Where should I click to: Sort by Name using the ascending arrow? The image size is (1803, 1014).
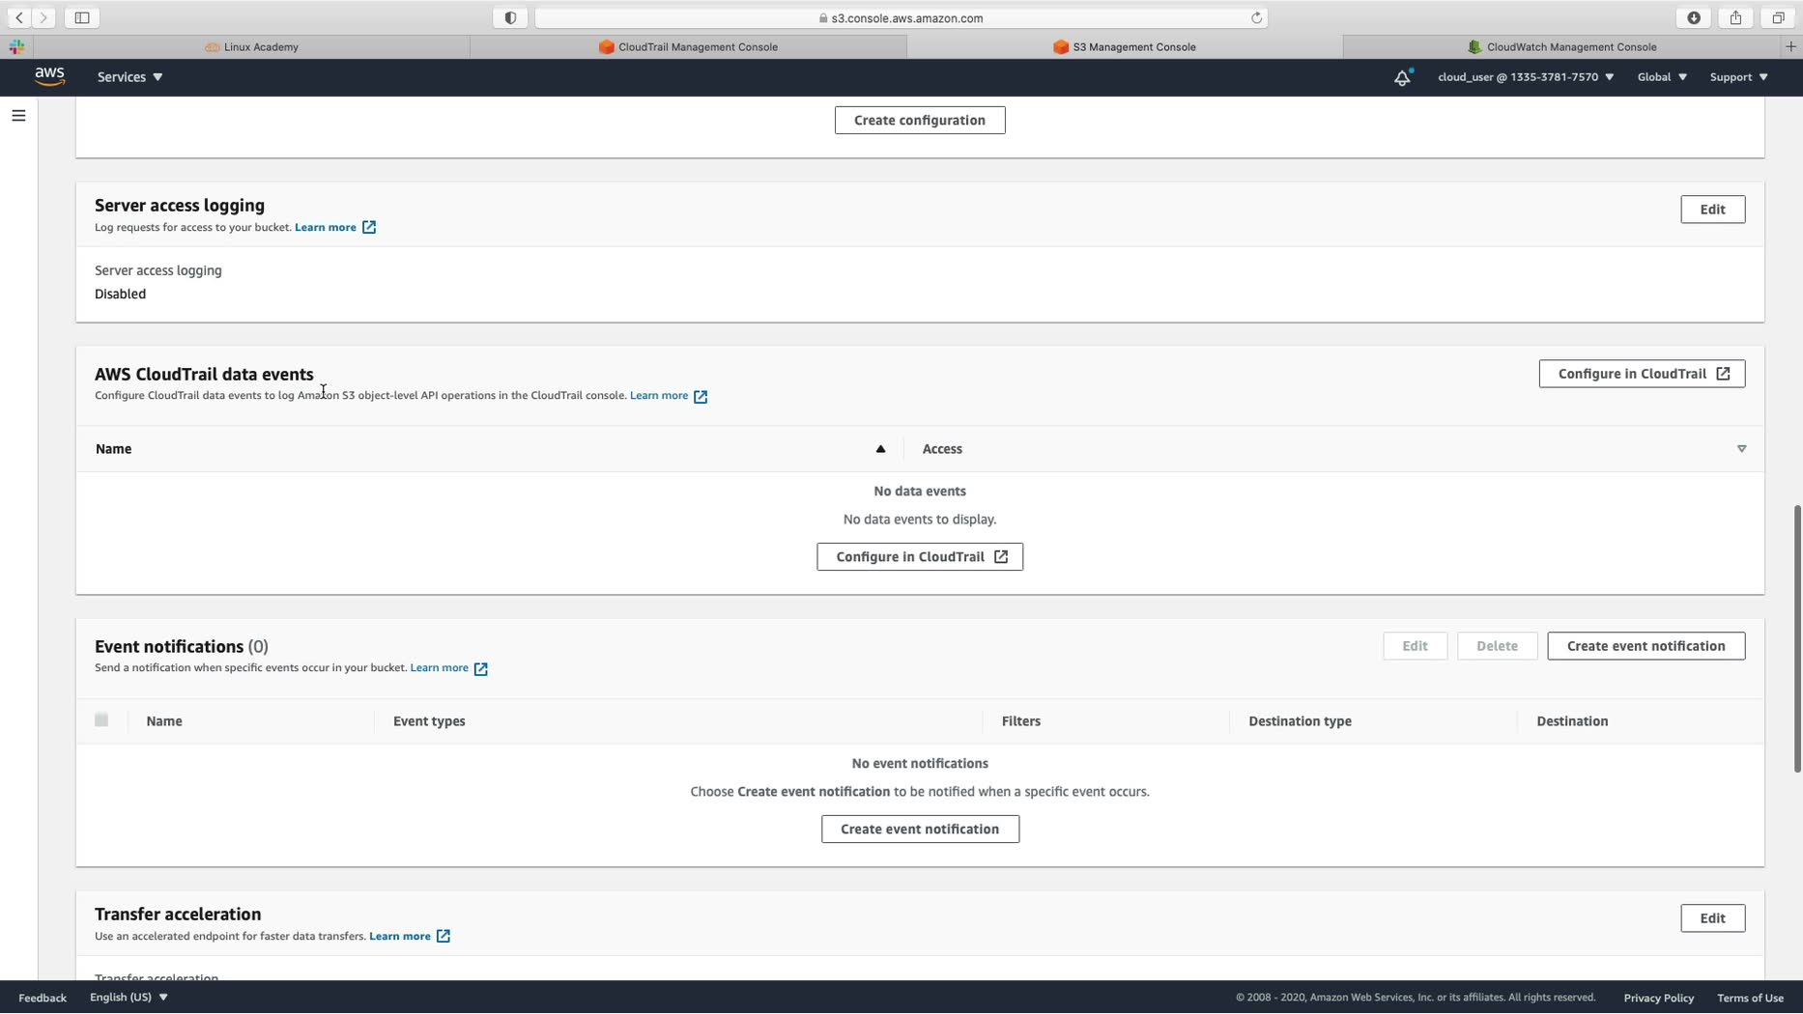(x=880, y=449)
